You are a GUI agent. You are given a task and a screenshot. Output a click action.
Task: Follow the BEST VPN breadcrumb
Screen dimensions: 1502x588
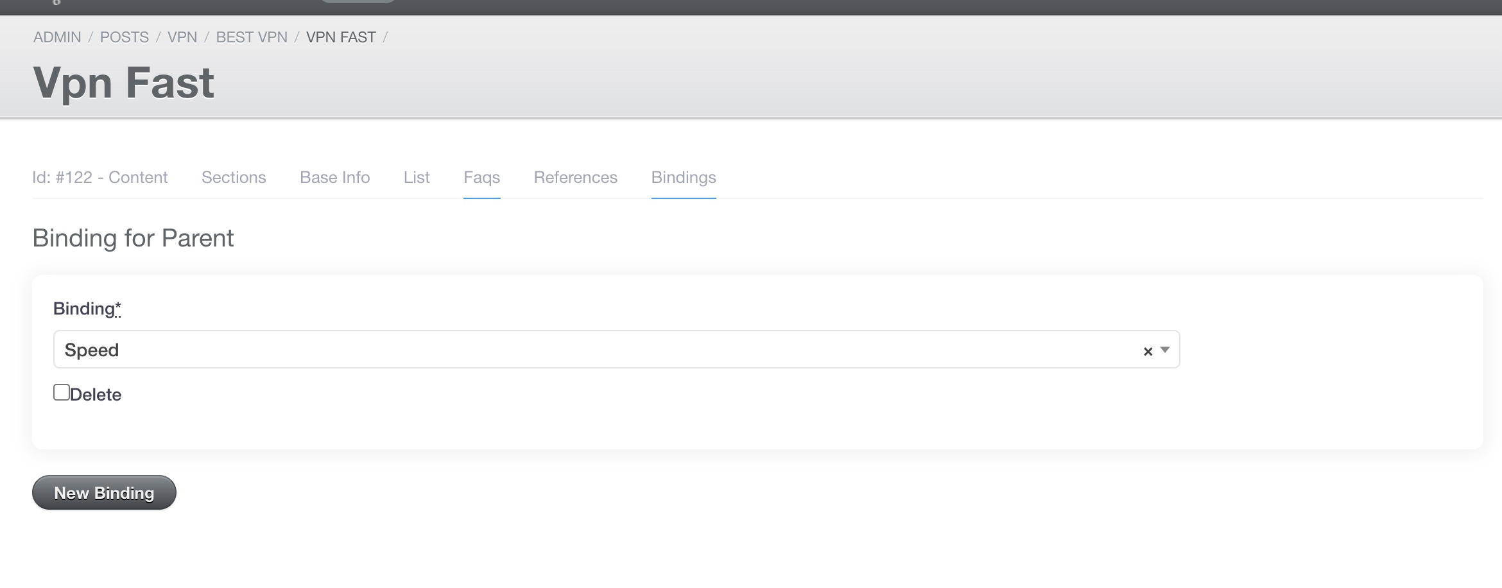tap(252, 37)
